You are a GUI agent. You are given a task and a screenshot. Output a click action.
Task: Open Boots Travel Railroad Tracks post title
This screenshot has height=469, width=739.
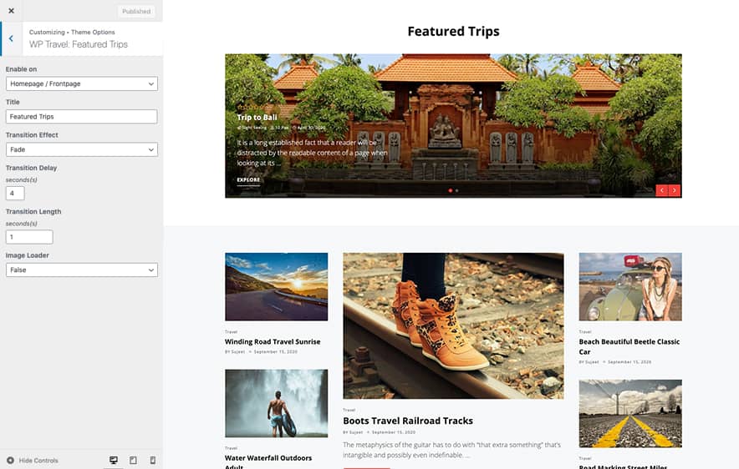(x=408, y=421)
